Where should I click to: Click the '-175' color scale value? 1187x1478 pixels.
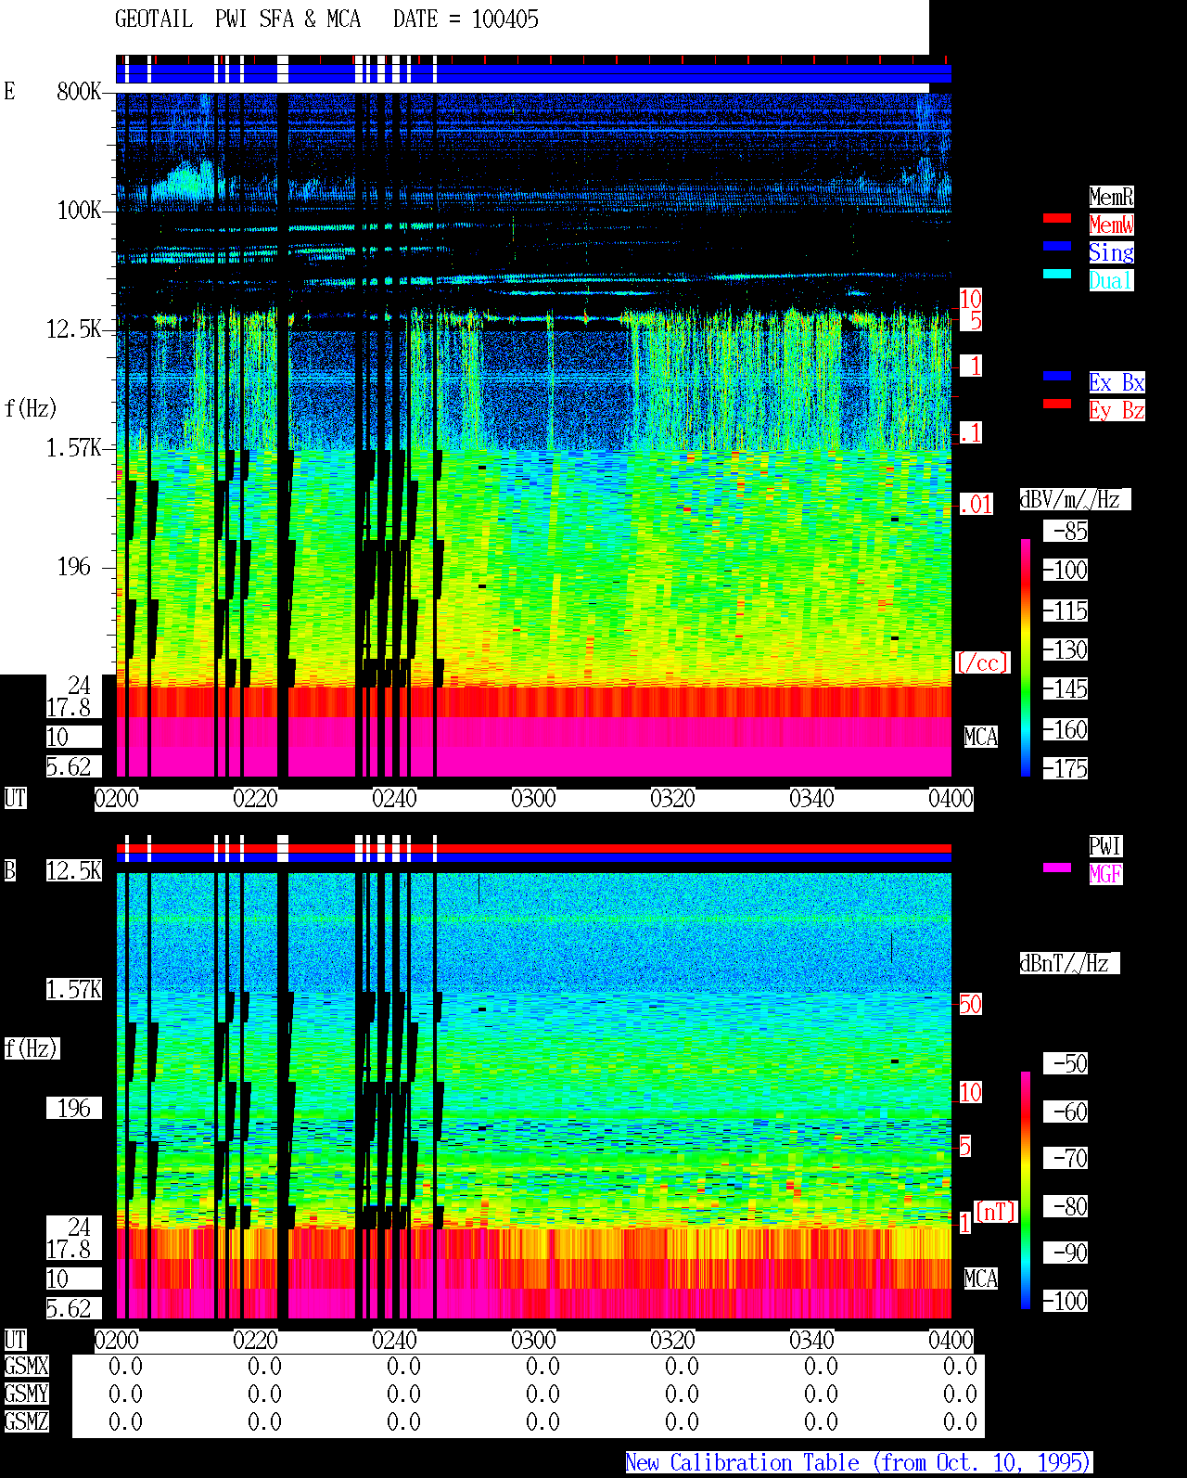pyautogui.click(x=1065, y=768)
